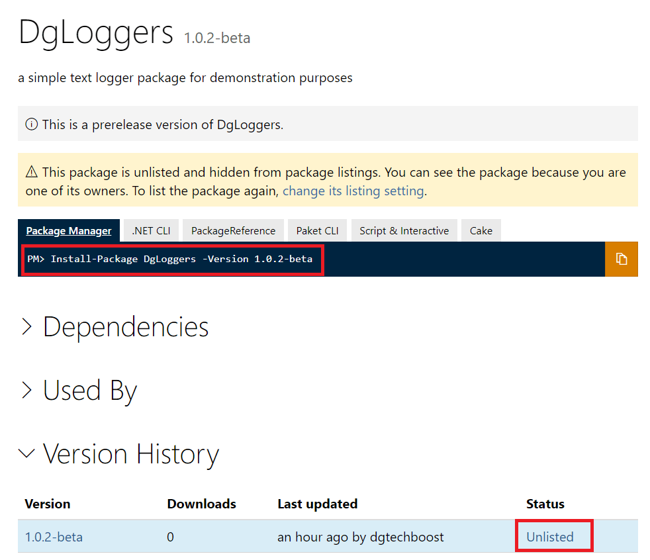The image size is (650, 560).
Task: Click the orange copy command icon
Action: 621,259
